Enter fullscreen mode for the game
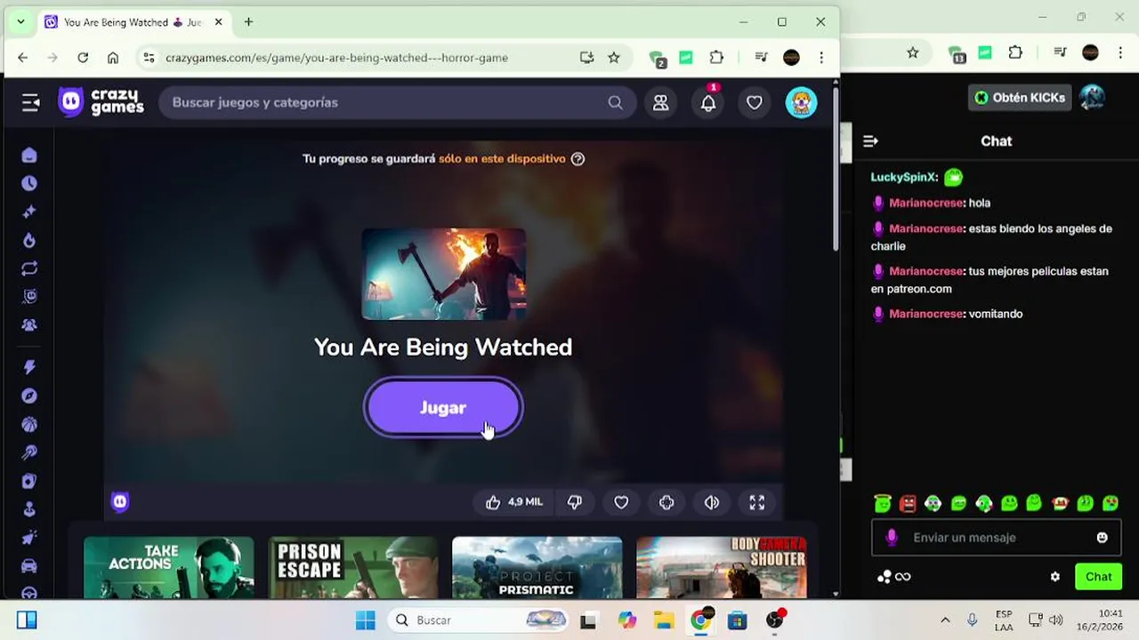Image resolution: width=1139 pixels, height=640 pixels. point(757,502)
